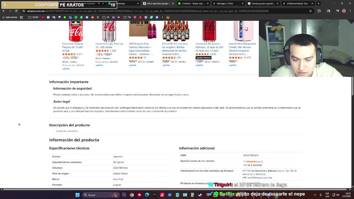Click the Marca value Inca Kola

[118, 179]
